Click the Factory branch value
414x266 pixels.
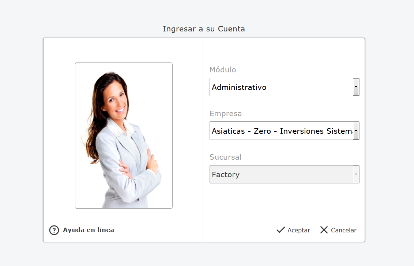point(226,175)
